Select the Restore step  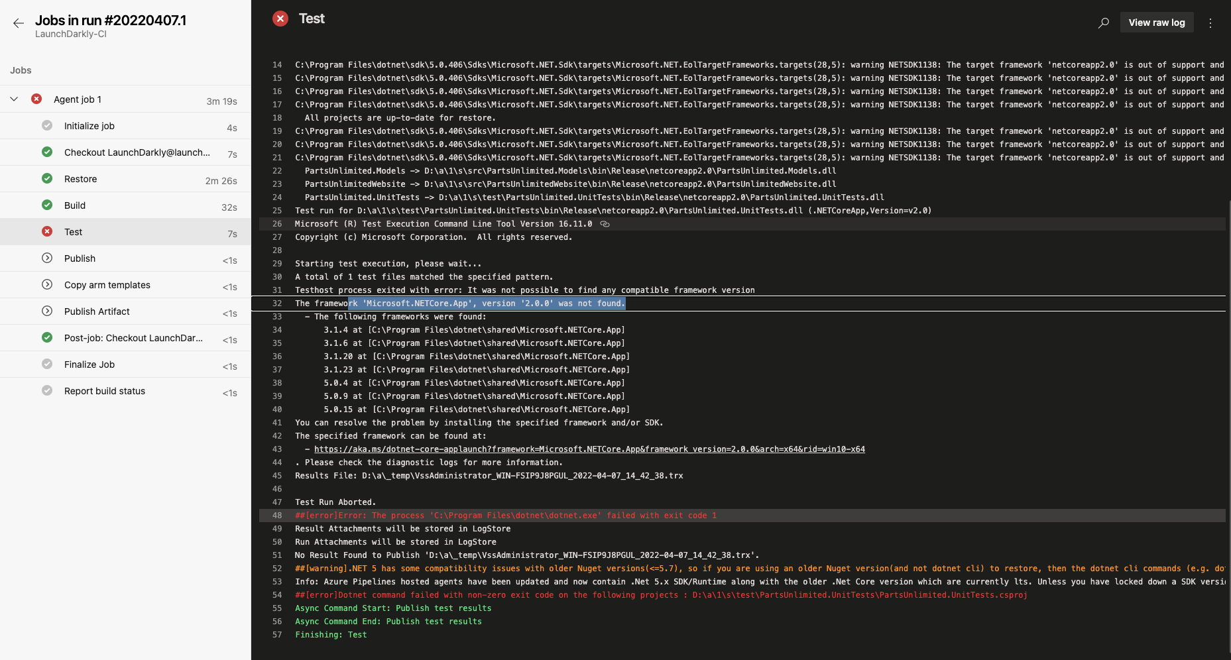coord(125,179)
